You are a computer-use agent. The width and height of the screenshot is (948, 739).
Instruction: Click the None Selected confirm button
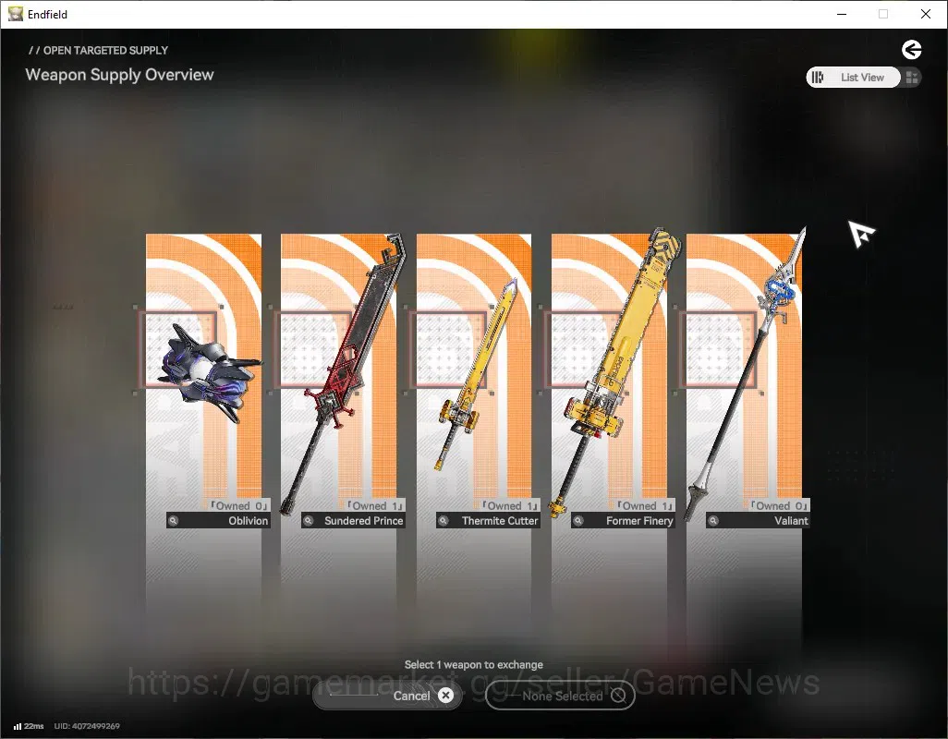560,696
